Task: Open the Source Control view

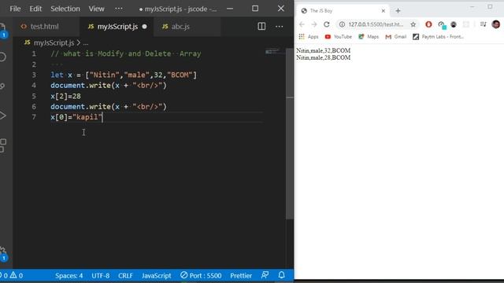Action: pos(2,86)
